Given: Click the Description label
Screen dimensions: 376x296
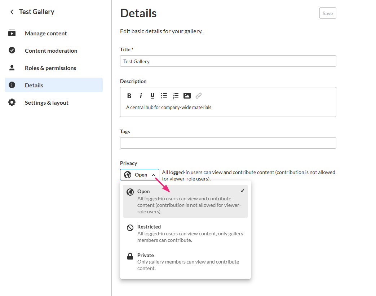Looking at the screenshot, I should click(x=133, y=81).
